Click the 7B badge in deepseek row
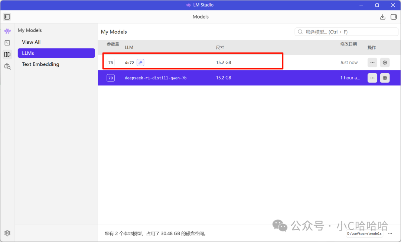Screen dimensions: 401x242 [111, 78]
